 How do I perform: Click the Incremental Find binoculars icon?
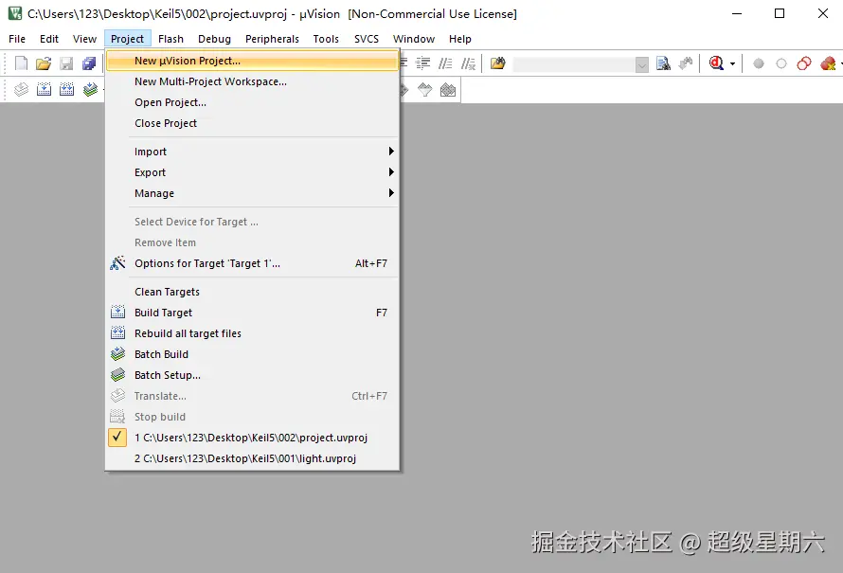686,63
